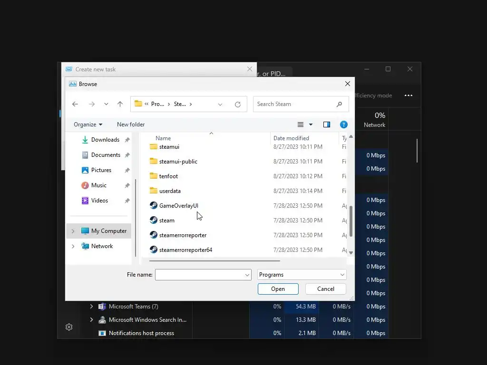The width and height of the screenshot is (487, 365).
Task: Open address bar path dropdown
Action: [x=220, y=104]
